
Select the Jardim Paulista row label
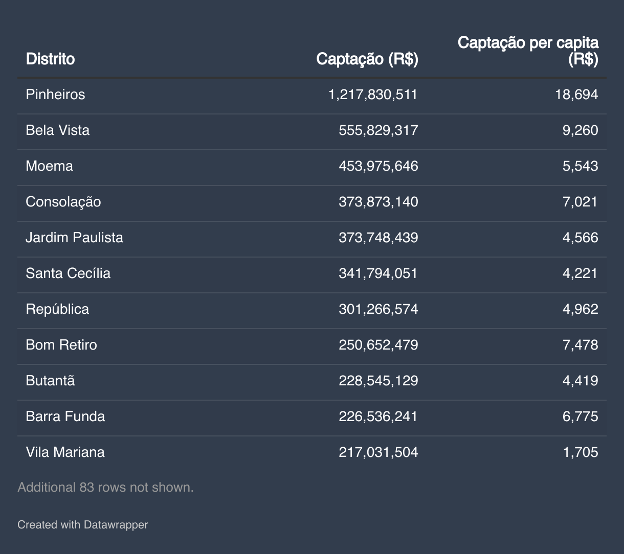[x=74, y=238]
